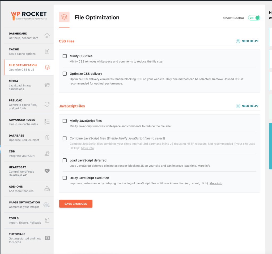Open NEED HELP for CSS Files
The height and width of the screenshot is (254, 272).
click(x=247, y=41)
